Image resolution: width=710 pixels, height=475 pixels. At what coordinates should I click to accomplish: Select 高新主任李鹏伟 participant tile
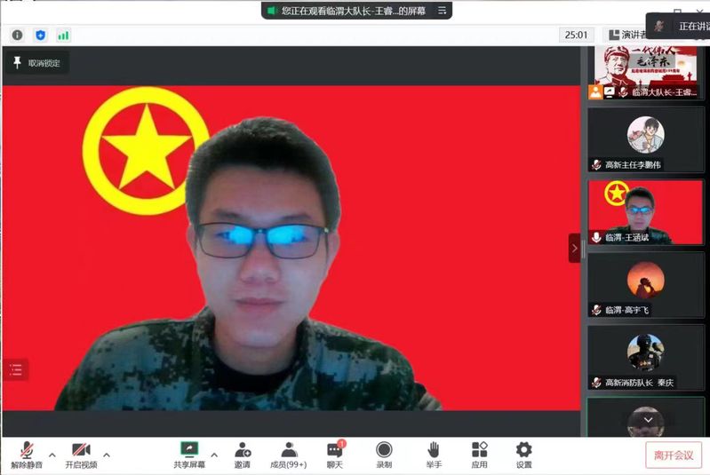(x=645, y=139)
